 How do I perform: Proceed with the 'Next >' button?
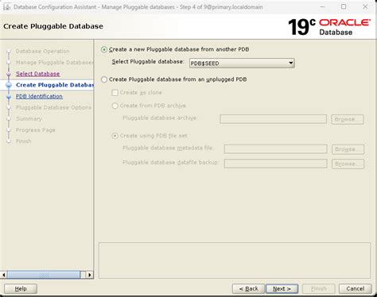[282, 288]
